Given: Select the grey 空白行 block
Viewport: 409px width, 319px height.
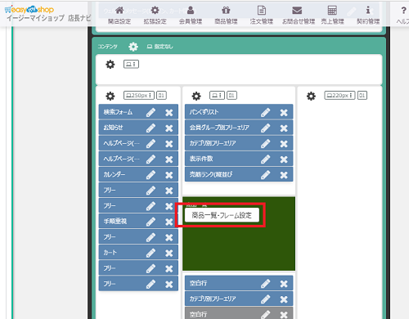Looking at the screenshot, I should tap(239, 313).
